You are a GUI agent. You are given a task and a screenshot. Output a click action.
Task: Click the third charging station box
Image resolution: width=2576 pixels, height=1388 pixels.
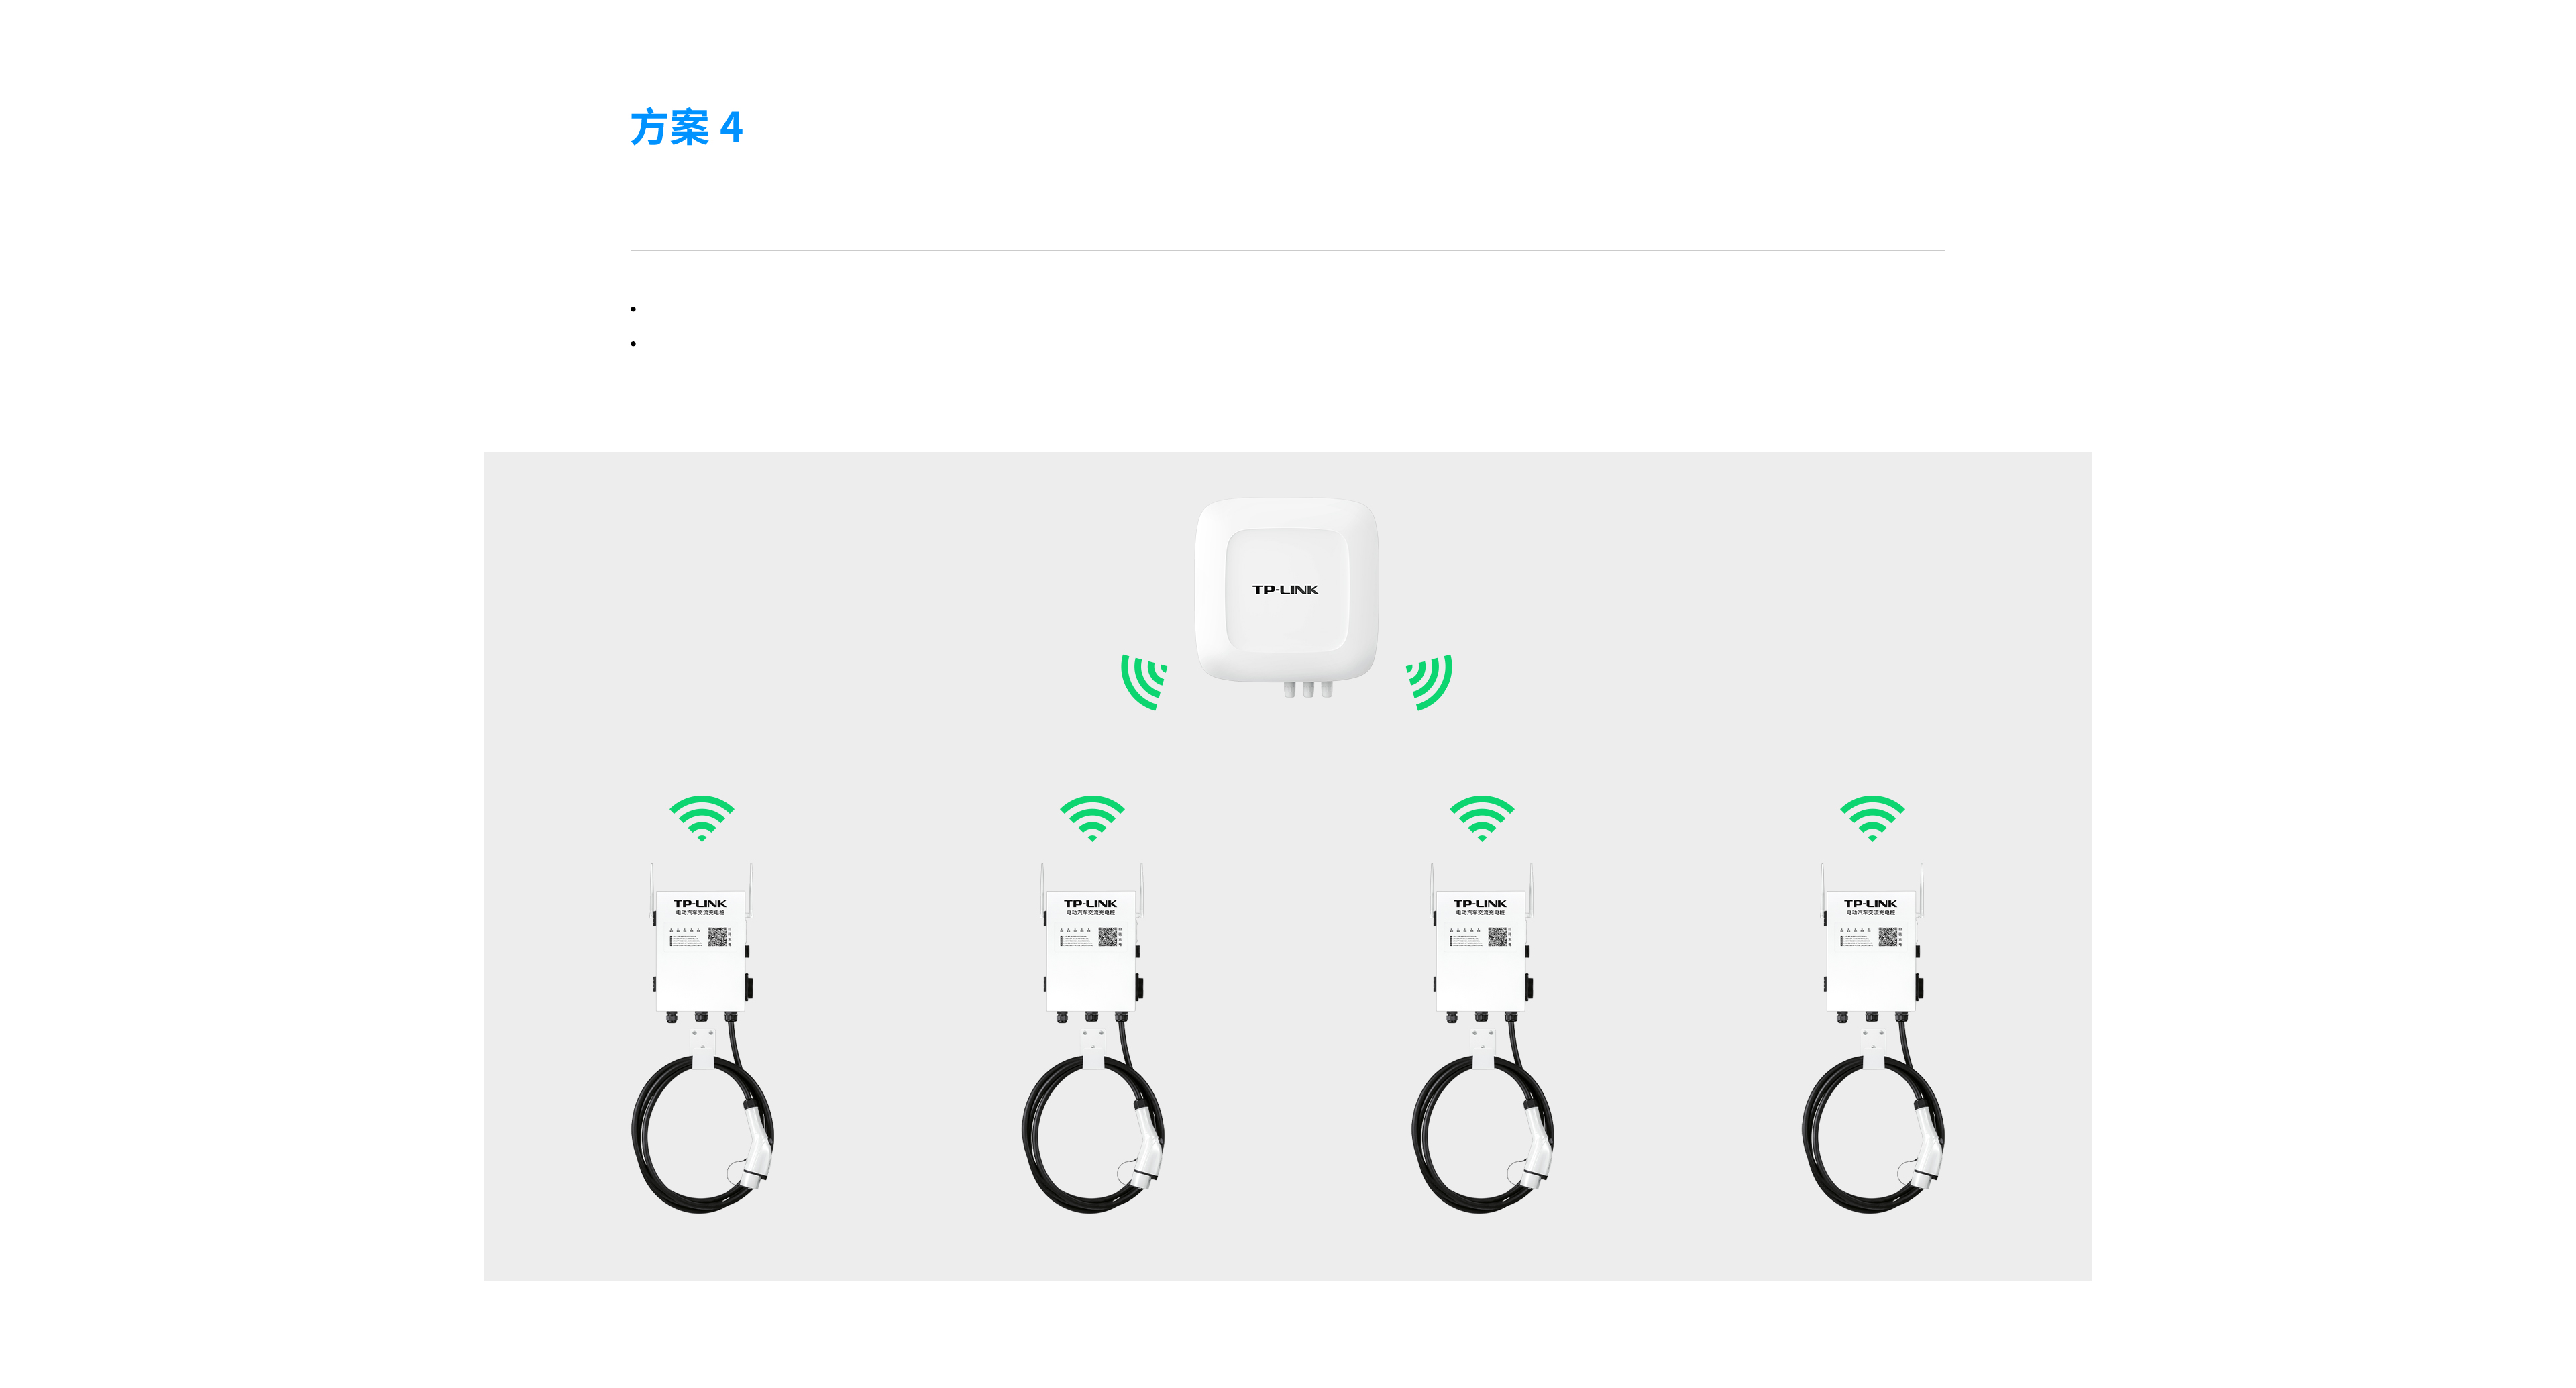[x=1481, y=950]
